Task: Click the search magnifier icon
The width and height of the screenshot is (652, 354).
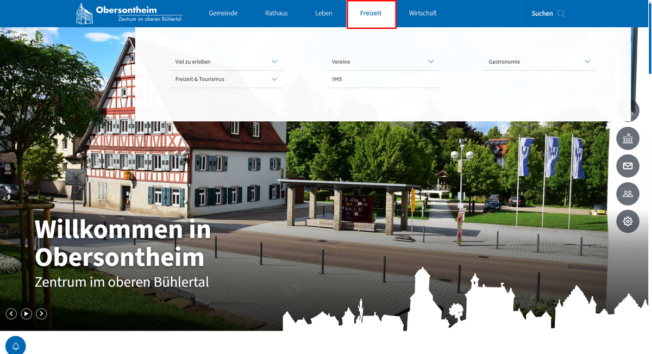Action: coord(561,14)
